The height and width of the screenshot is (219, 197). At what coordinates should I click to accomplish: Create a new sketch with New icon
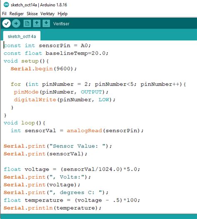tap(27, 23)
